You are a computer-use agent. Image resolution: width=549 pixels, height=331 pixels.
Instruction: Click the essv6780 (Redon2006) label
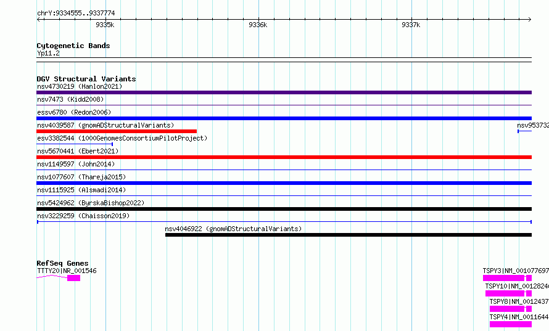coord(74,112)
